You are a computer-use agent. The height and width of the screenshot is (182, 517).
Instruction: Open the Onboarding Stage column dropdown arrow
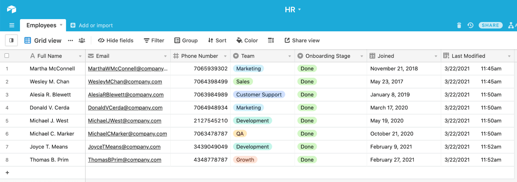tap(362, 56)
